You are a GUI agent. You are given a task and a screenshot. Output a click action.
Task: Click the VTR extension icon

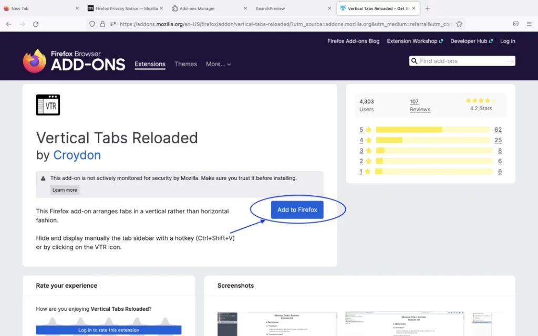[x=48, y=105]
